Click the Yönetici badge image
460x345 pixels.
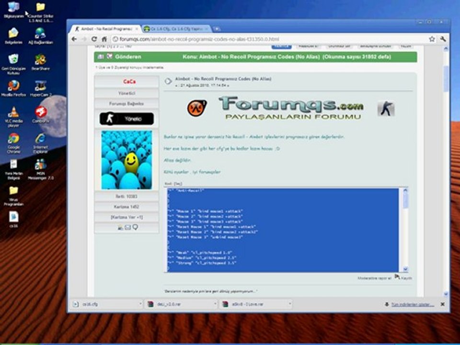[126, 119]
